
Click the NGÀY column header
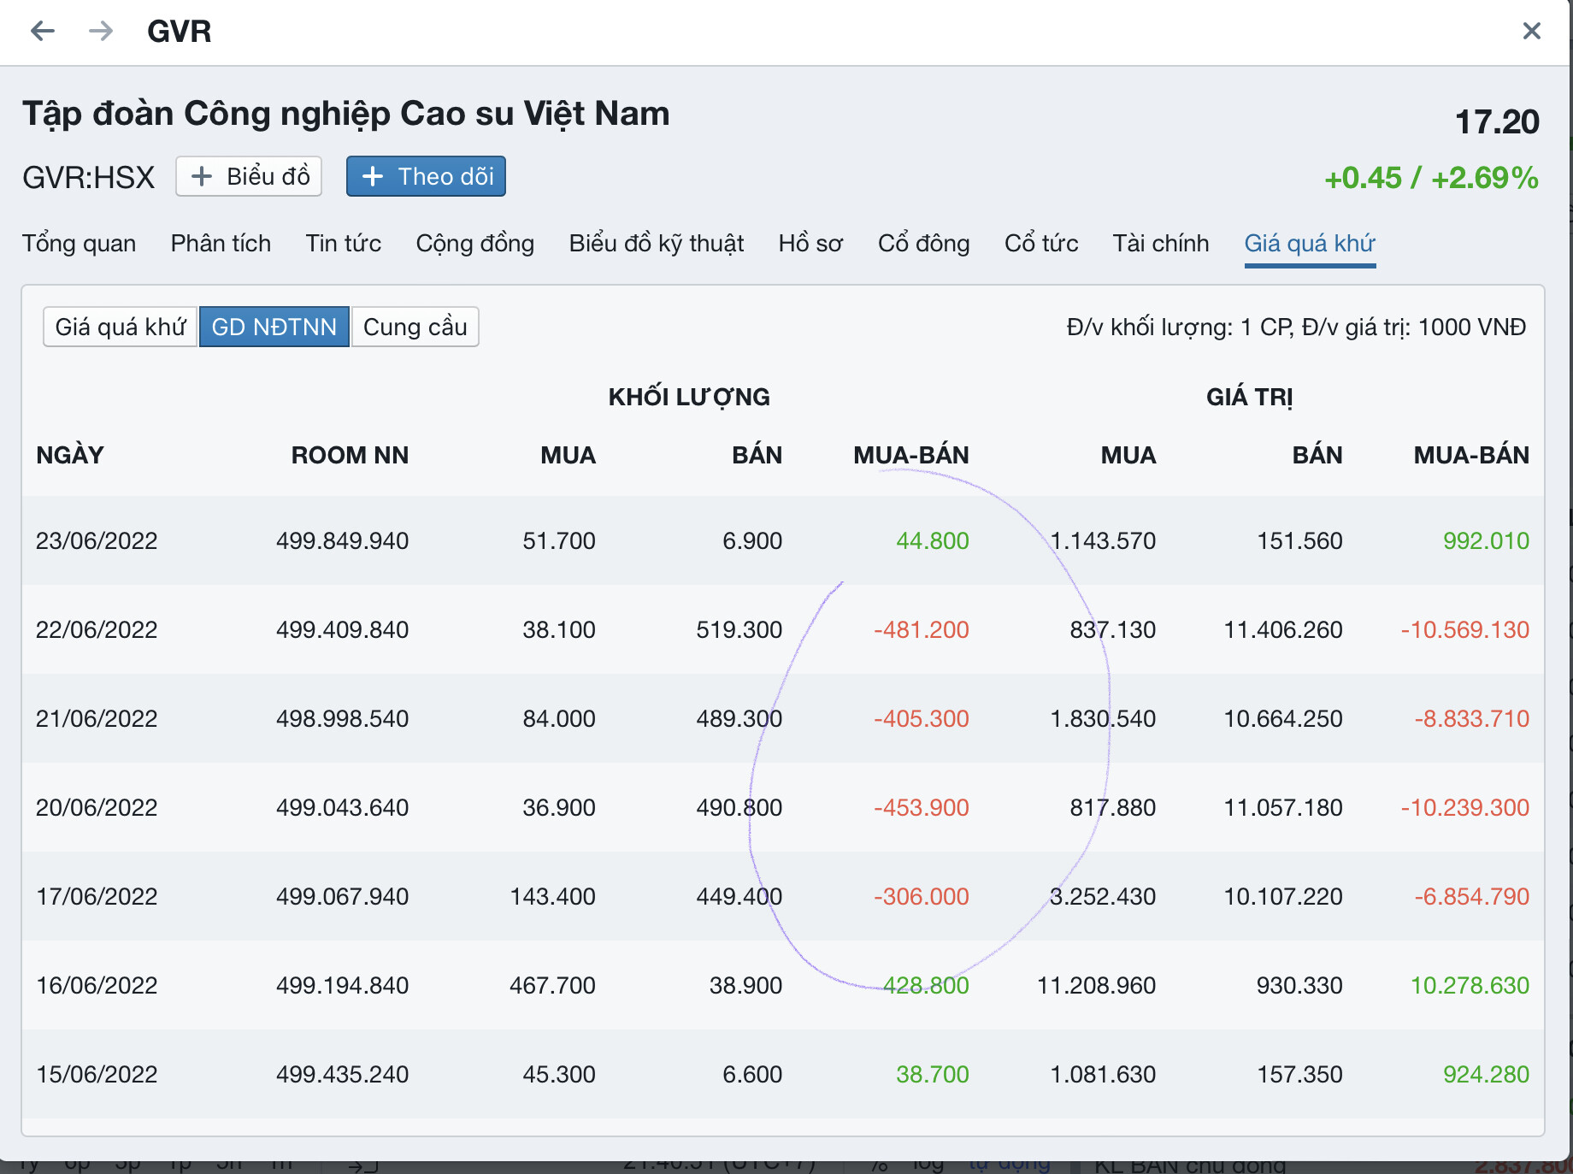(x=70, y=455)
